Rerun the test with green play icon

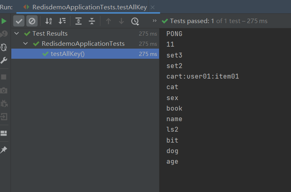[4, 21]
